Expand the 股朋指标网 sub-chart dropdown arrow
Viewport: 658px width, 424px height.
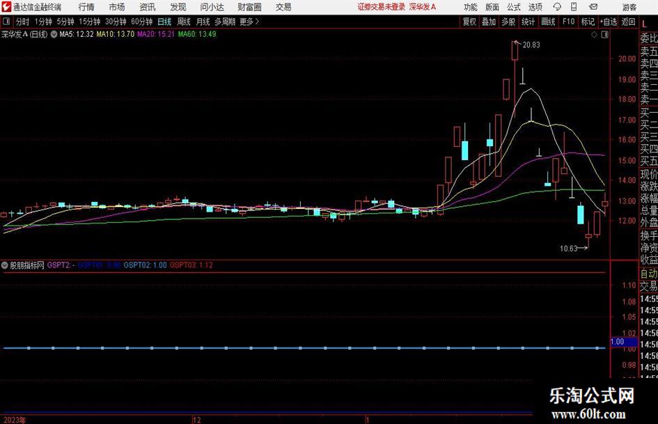coord(5,265)
